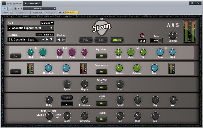
Task: Switch to the Effects view
Action: pos(117,40)
